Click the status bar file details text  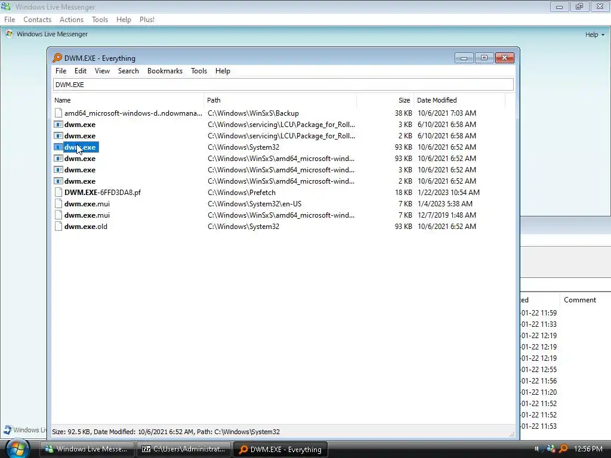pos(166,432)
